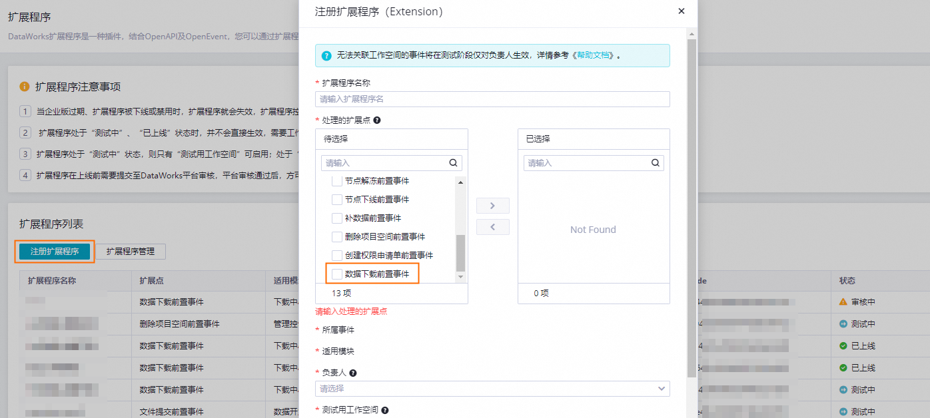Image resolution: width=930 pixels, height=418 pixels.
Task: Click the 状态 column header
Action: pos(847,281)
